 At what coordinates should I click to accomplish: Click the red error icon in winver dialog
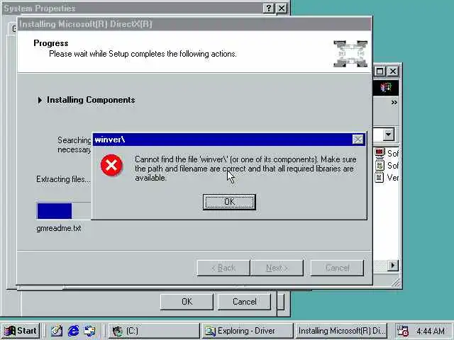coord(111,165)
